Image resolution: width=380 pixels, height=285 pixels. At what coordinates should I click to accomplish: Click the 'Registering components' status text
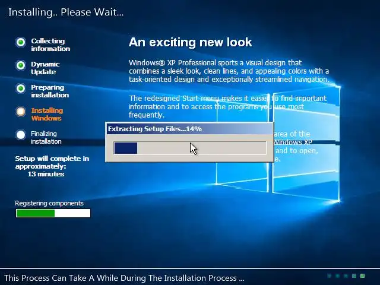(x=49, y=203)
